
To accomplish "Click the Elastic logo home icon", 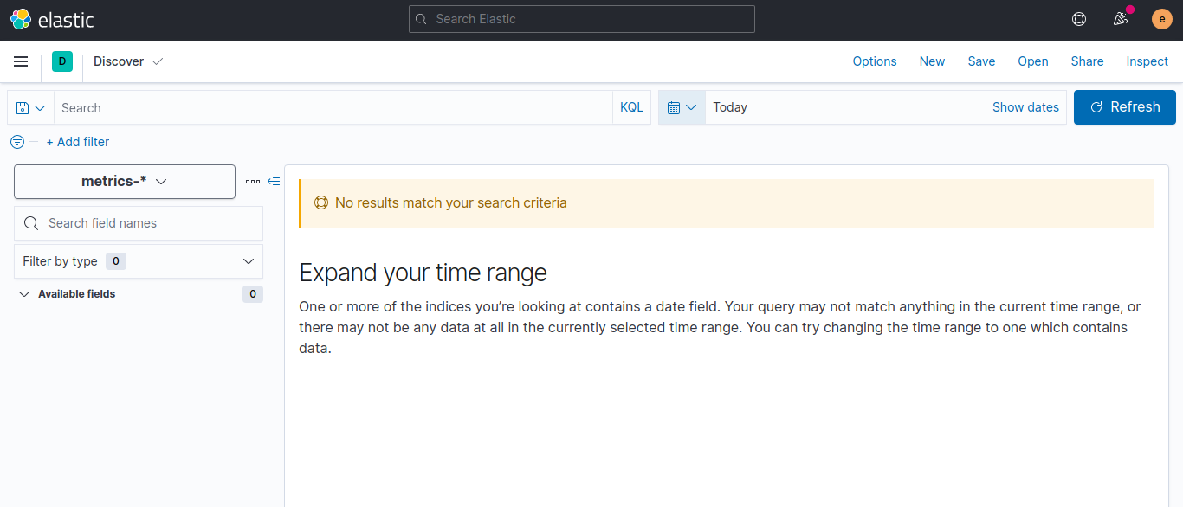I will pos(21,19).
